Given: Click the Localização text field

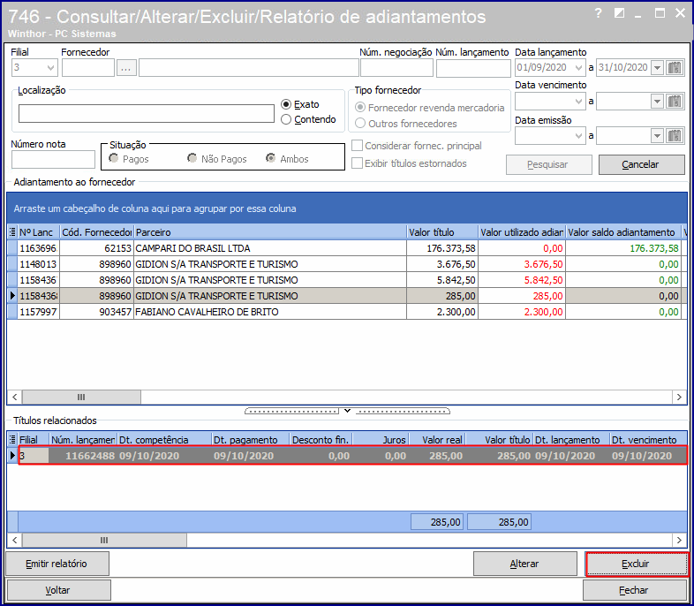Looking at the screenshot, I should point(147,113).
